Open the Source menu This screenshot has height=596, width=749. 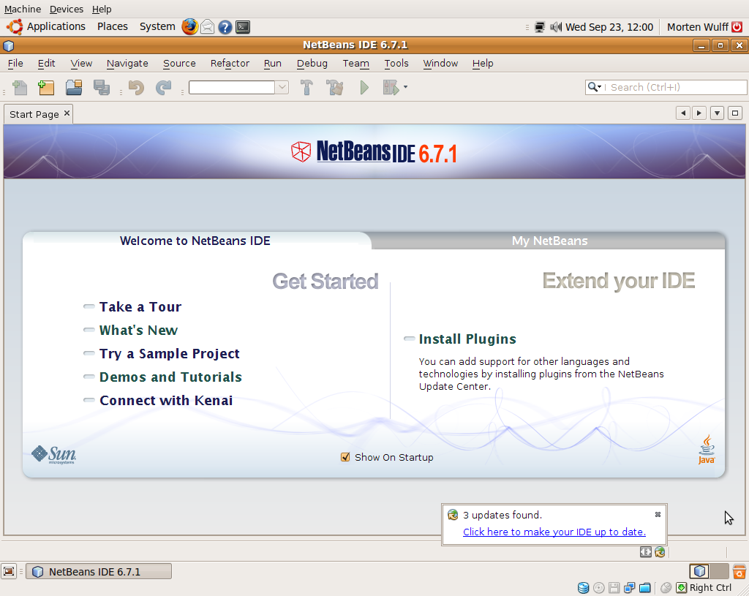[x=179, y=63]
